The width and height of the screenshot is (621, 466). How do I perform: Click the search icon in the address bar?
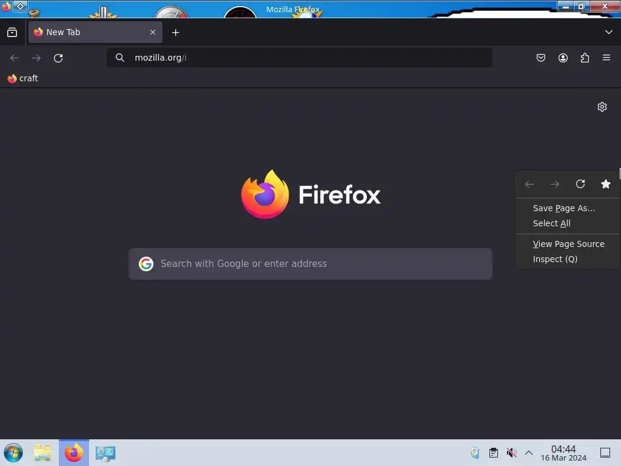pos(120,58)
